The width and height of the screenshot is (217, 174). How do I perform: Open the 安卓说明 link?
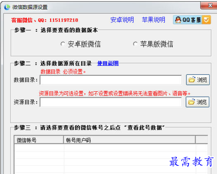point(122,20)
